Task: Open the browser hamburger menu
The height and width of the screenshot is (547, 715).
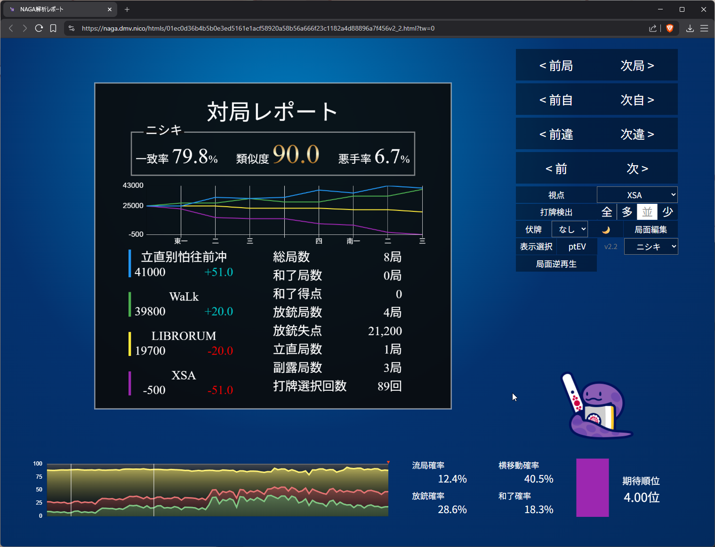Action: 704,28
